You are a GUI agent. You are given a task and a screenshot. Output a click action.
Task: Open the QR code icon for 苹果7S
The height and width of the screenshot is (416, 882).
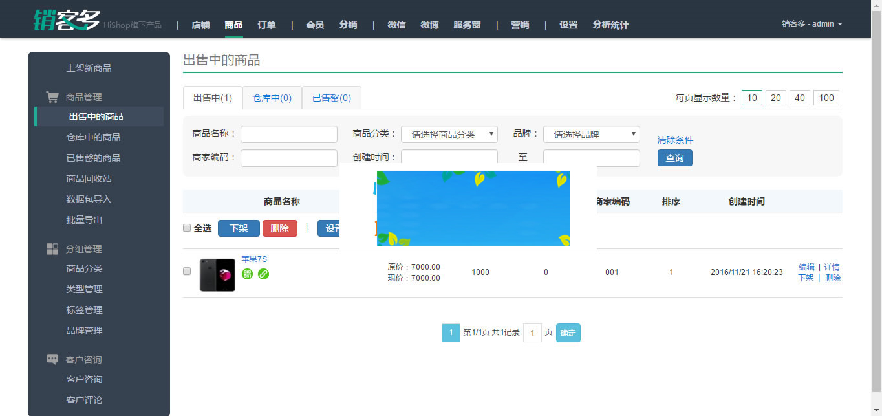point(248,274)
